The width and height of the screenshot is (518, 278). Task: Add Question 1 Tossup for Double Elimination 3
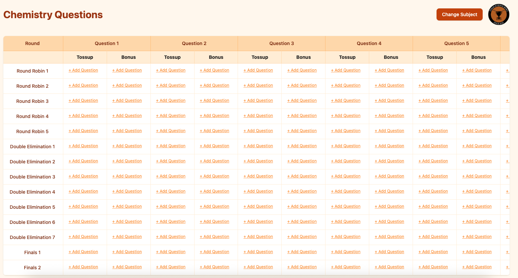pos(83,176)
